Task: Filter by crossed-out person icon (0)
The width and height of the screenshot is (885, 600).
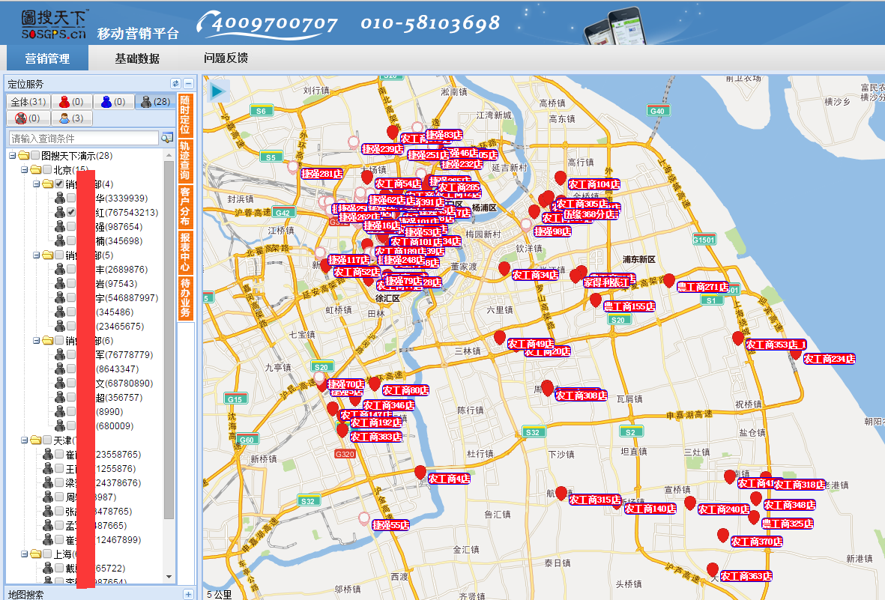Action: (28, 118)
